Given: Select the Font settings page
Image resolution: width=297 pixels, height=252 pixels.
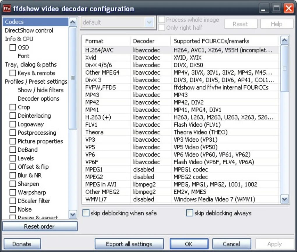Looking at the screenshot, I should coord(24,56).
